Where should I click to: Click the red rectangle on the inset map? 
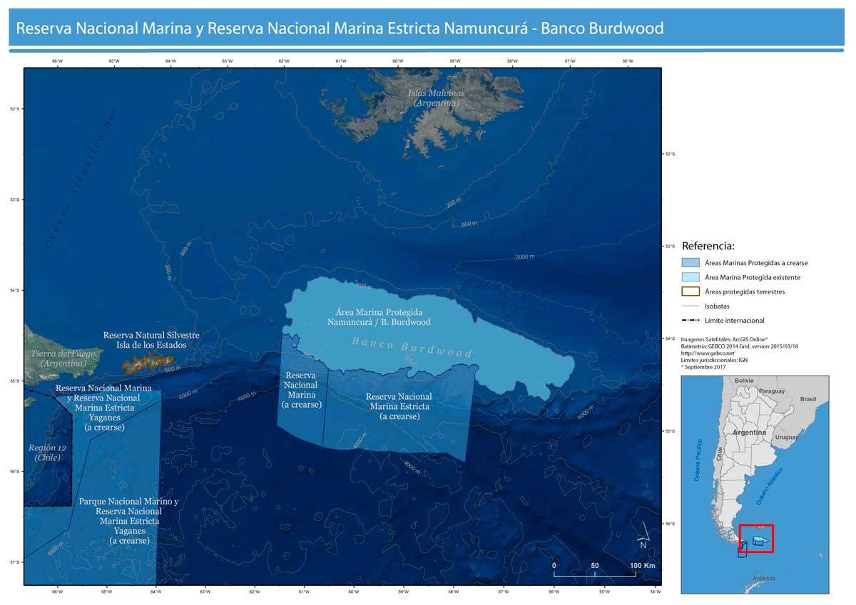point(756,538)
